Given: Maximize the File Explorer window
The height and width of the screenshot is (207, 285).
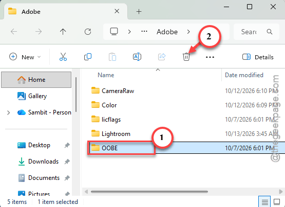Looking at the screenshot, I should pos(250,7).
